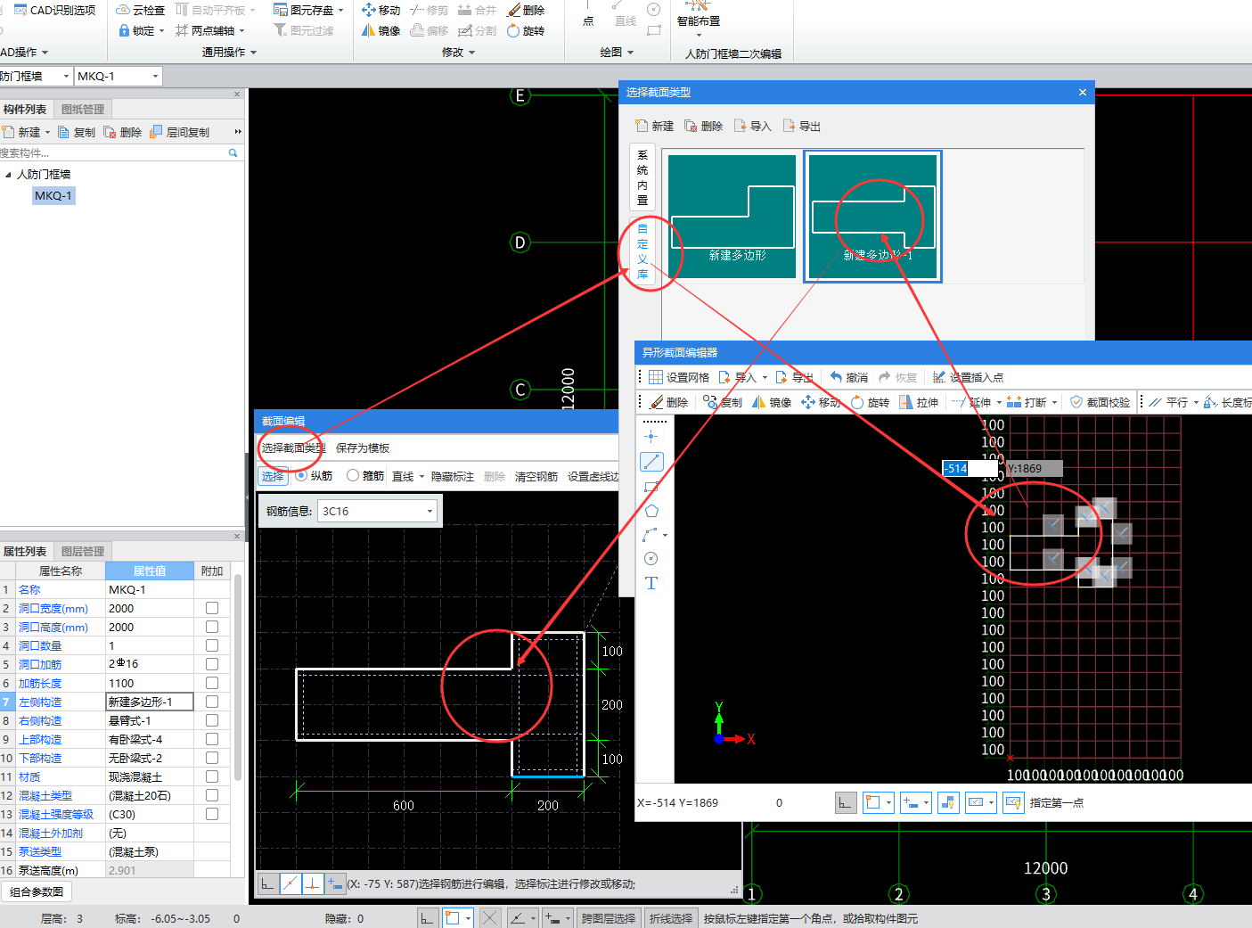Select the circle drawing tool in editor sidebar
This screenshot has height=928, width=1252.
(651, 558)
